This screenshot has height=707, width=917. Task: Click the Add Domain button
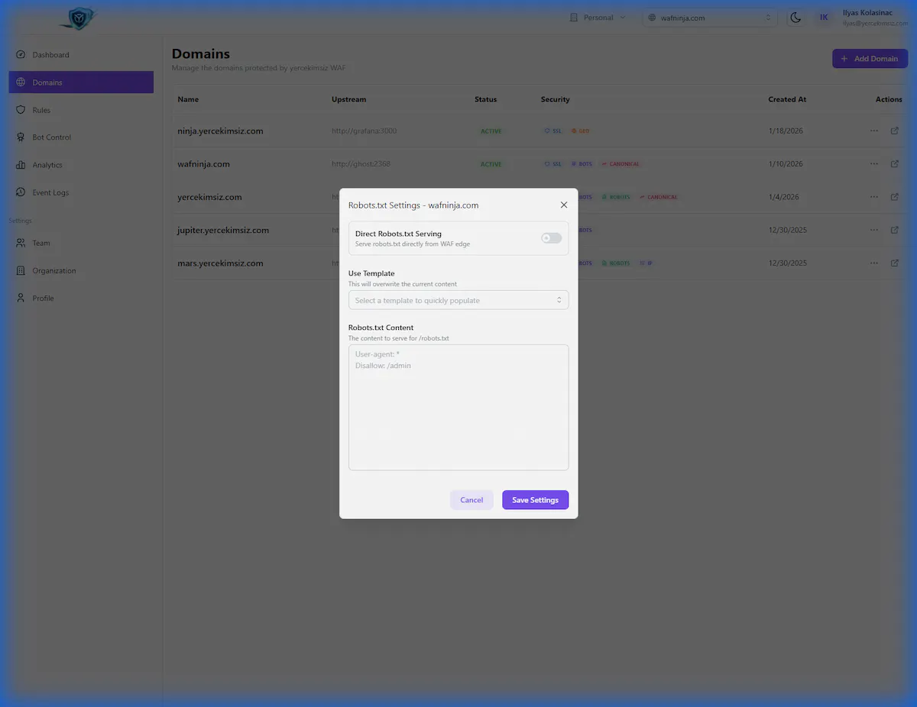point(870,59)
